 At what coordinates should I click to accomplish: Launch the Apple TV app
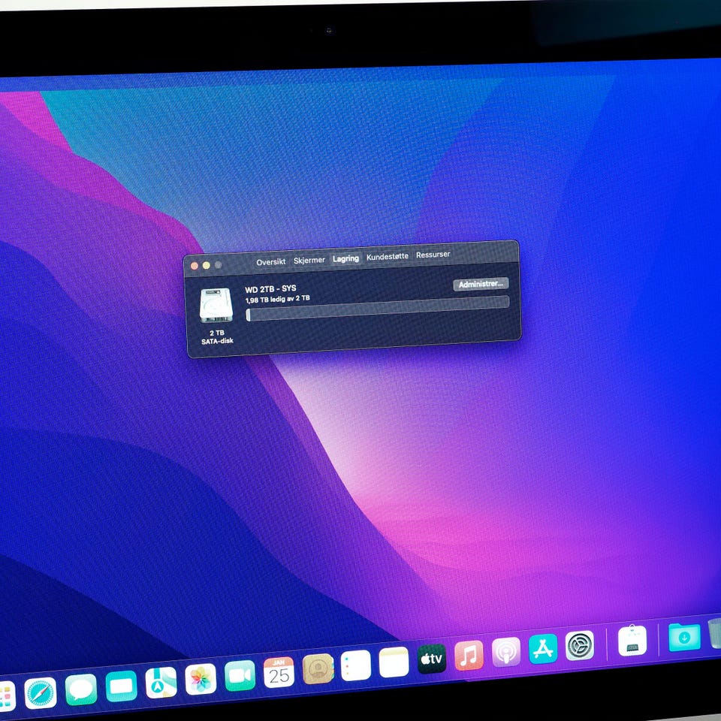tap(432, 659)
